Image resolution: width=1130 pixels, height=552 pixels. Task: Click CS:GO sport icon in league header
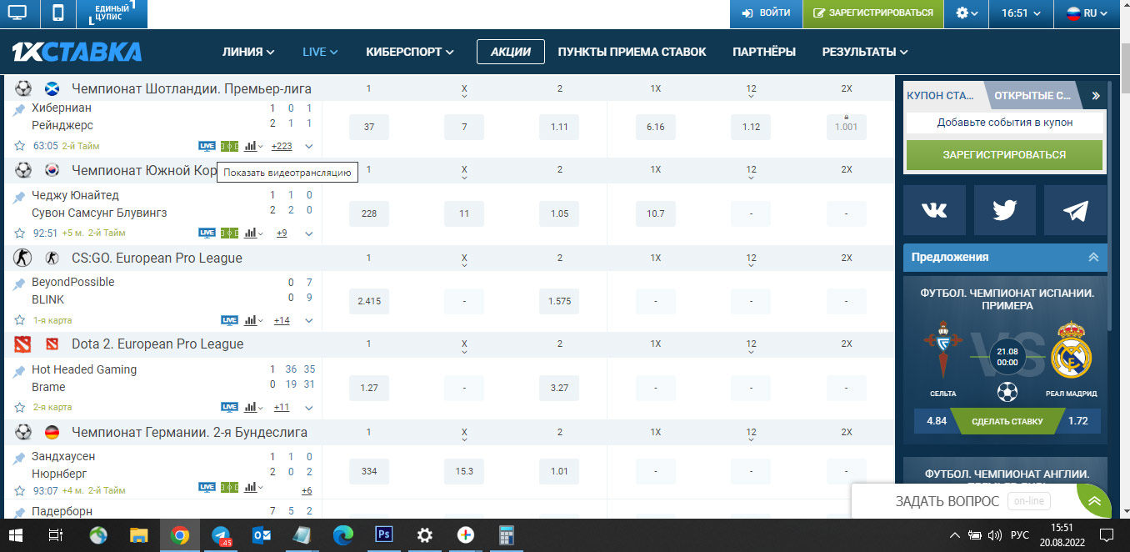(23, 258)
